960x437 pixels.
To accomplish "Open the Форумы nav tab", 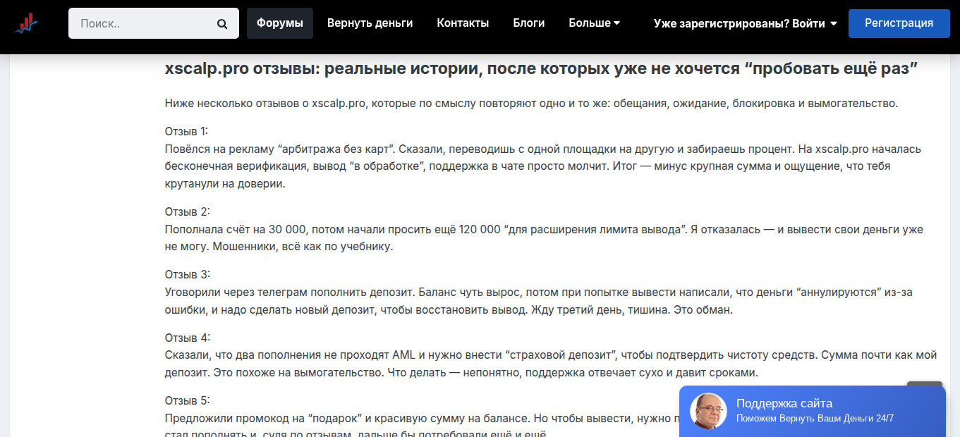I will [x=280, y=23].
